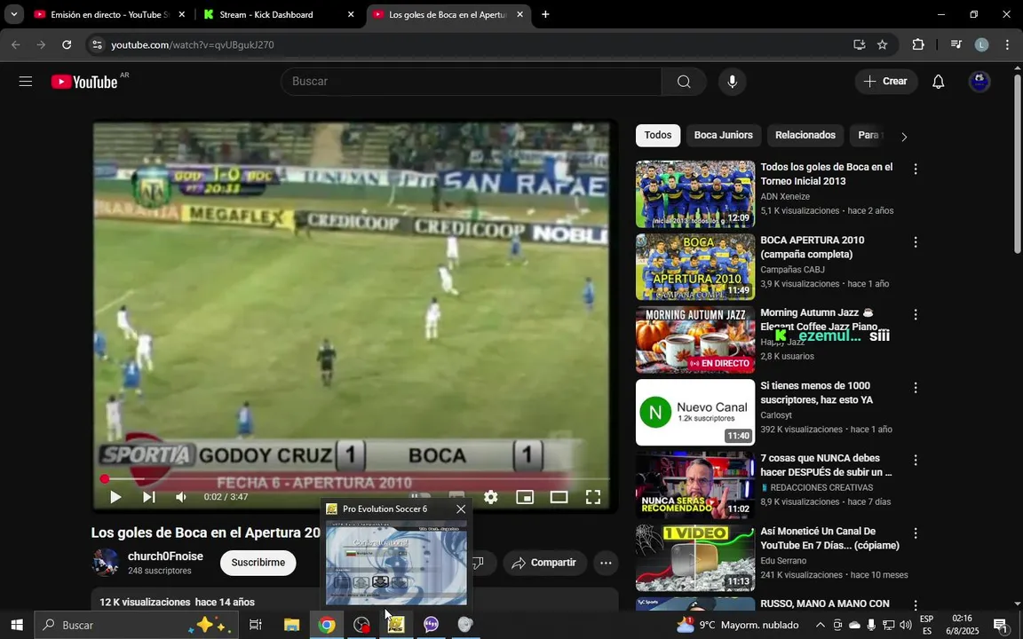This screenshot has height=639, width=1023.
Task: Open options for Torneo Inicial 2013 video
Action: (916, 169)
